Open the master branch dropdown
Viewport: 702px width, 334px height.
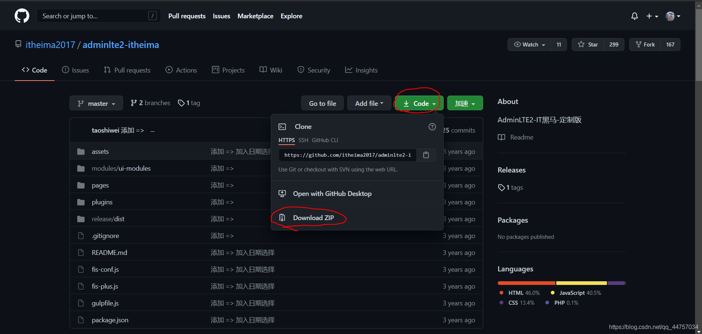click(96, 103)
